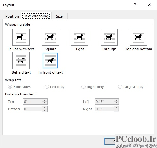Decrease the Right distance value
This screenshot has width=157, height=148.
[x=116, y=110]
